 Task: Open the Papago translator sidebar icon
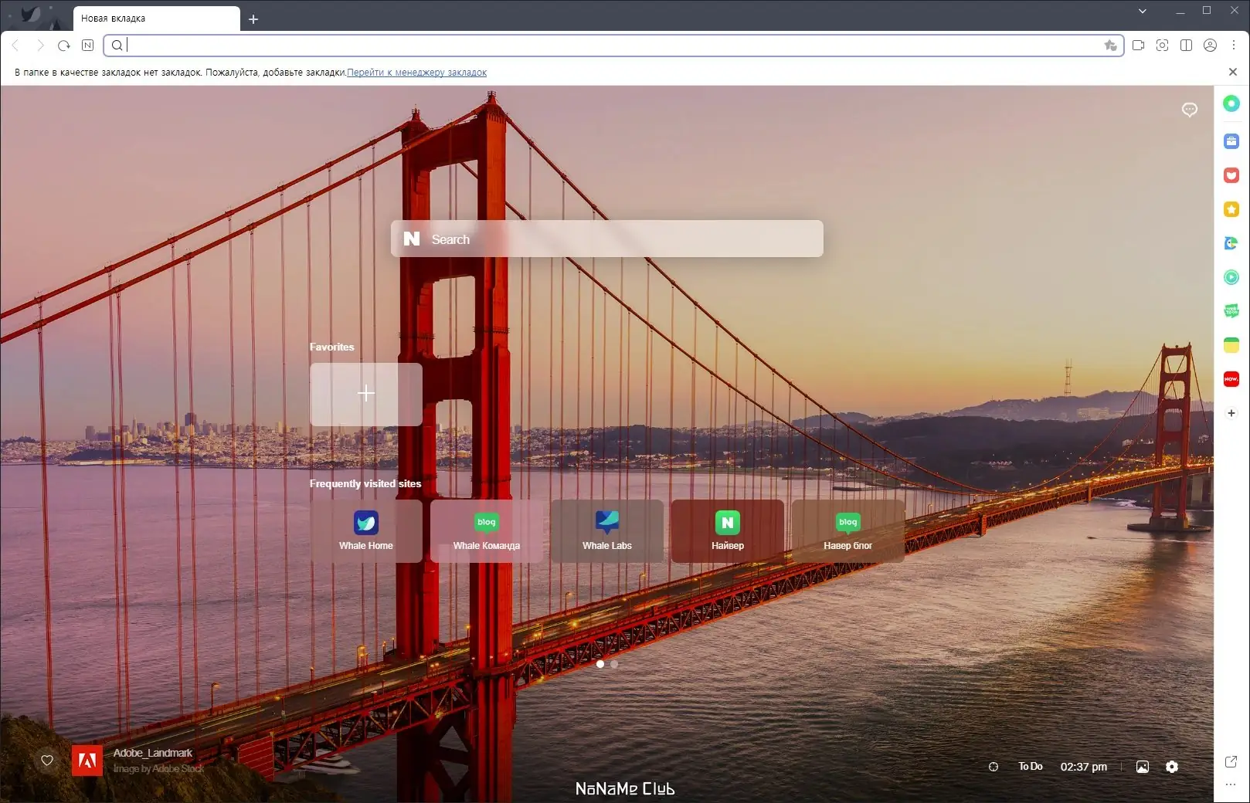click(1231, 243)
